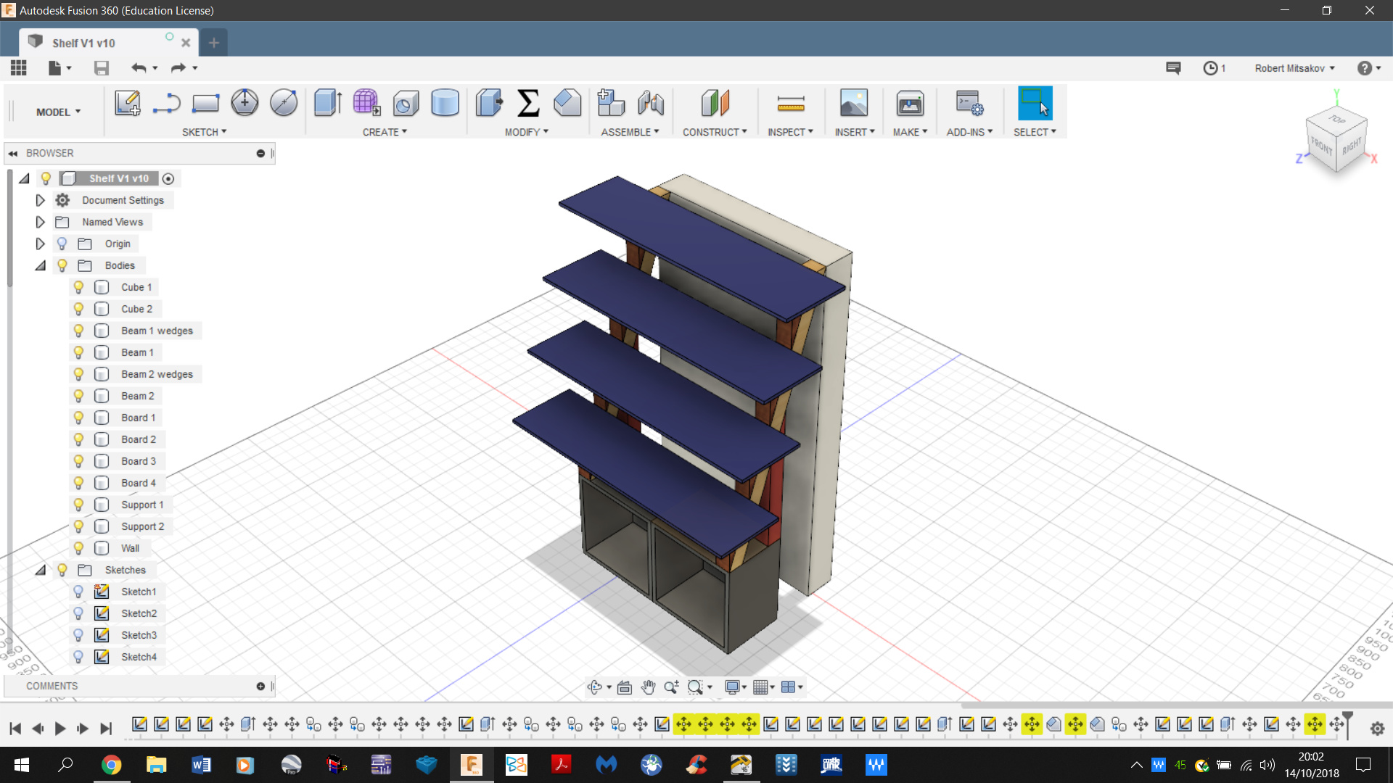This screenshot has width=1393, height=783.
Task: Click the Create Sketch tool icon
Action: click(128, 103)
